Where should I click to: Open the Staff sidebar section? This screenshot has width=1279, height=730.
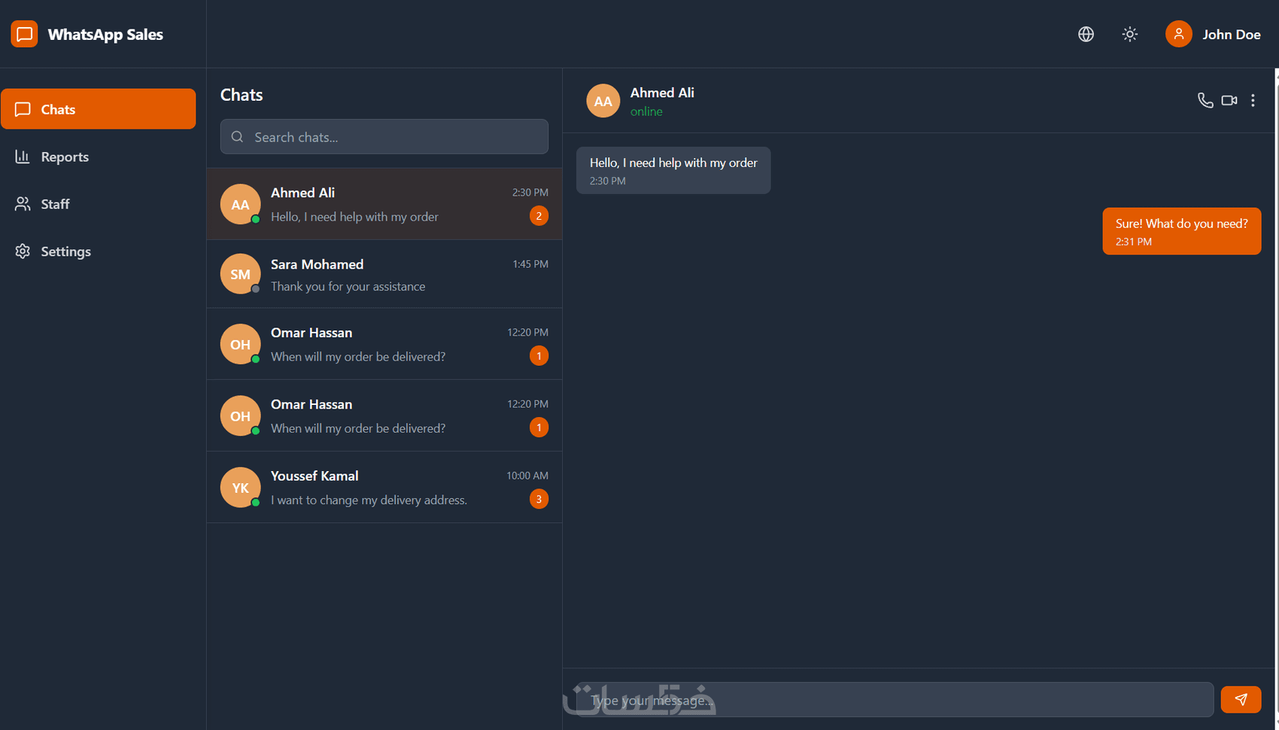click(99, 204)
